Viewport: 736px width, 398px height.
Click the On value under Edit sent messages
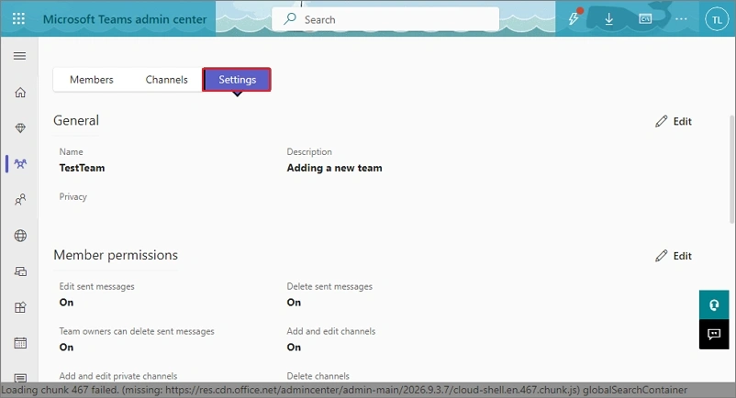tap(66, 303)
